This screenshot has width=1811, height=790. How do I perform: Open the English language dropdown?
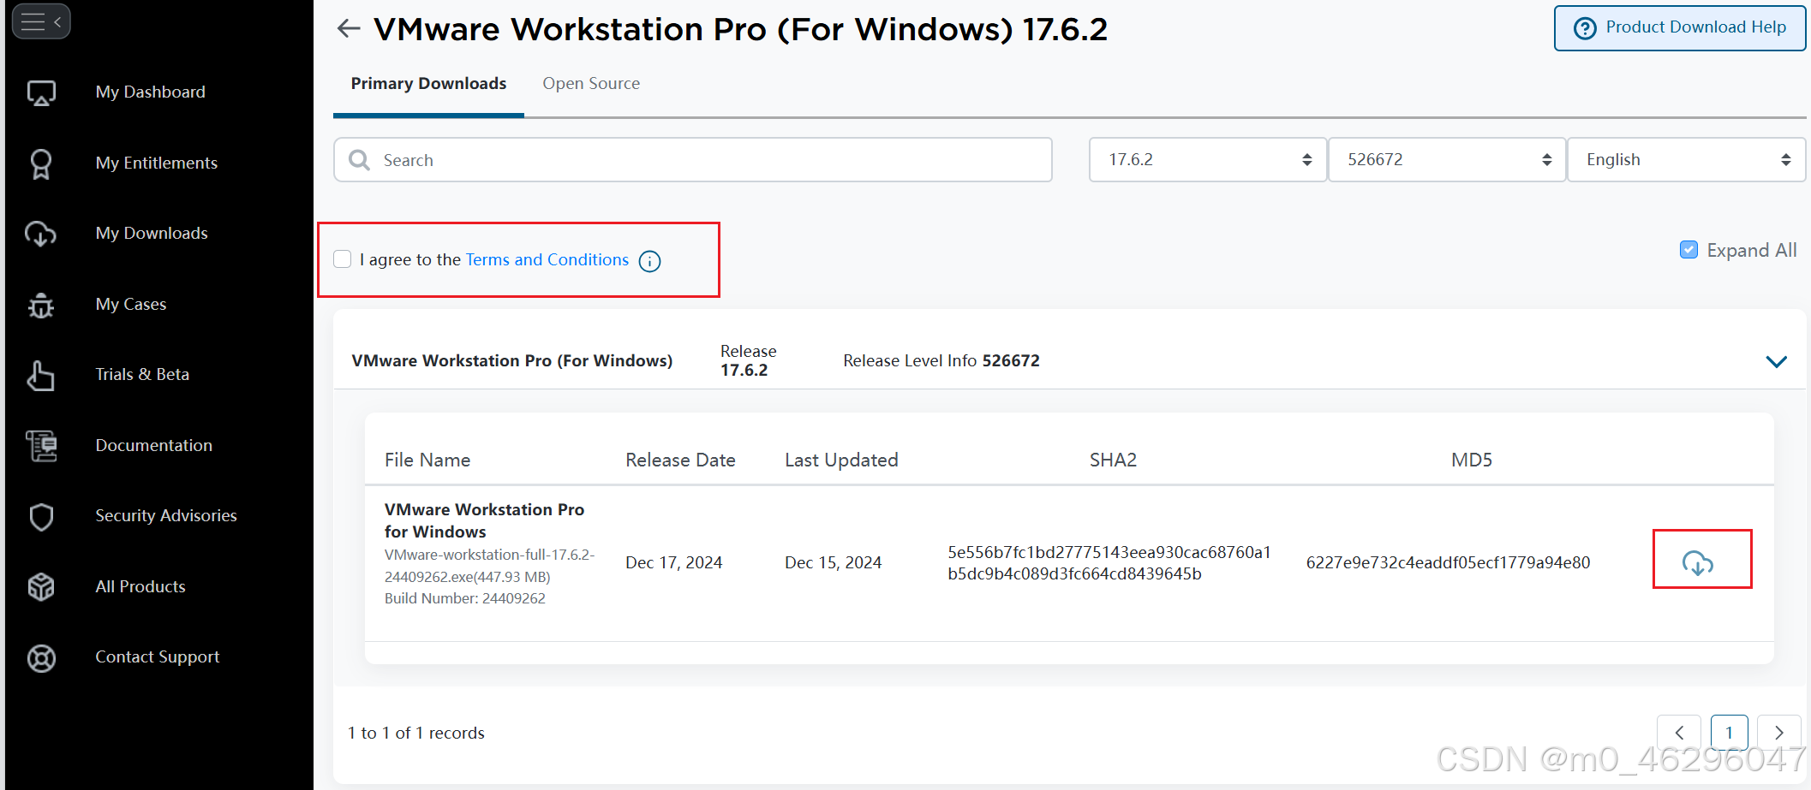point(1686,160)
